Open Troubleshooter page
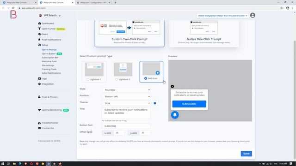Viewport: 296px width, 166px height. point(50,123)
